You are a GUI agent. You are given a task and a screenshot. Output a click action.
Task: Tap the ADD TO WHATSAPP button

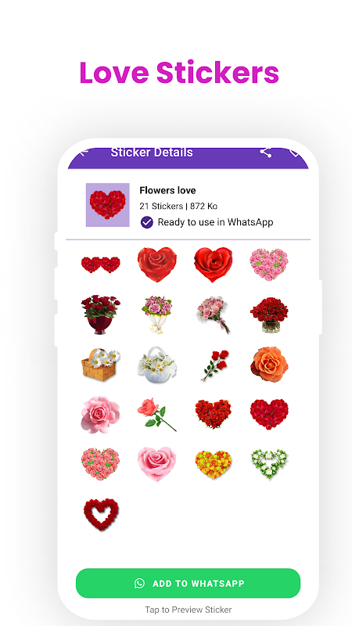(x=188, y=583)
